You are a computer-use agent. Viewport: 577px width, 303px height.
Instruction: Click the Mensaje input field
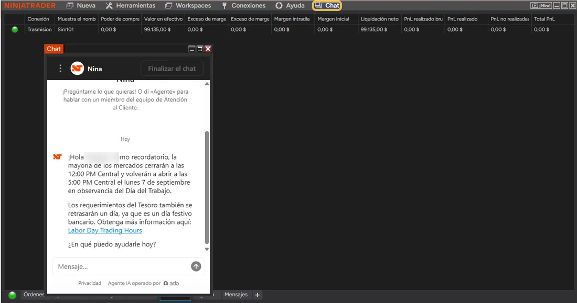click(x=122, y=267)
